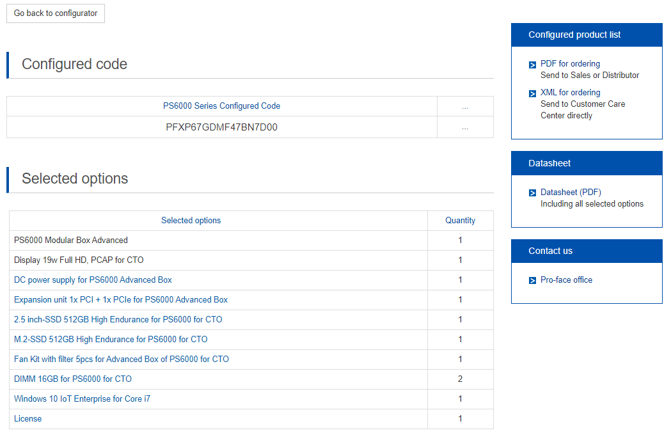Open the XML for ordering link
The image size is (671, 442).
coord(570,92)
